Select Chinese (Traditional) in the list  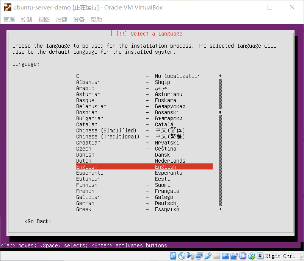point(144,137)
